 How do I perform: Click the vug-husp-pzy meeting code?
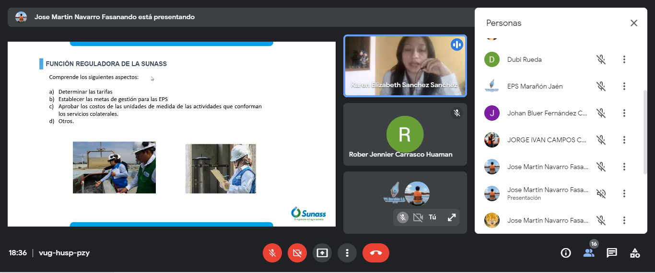pos(64,253)
